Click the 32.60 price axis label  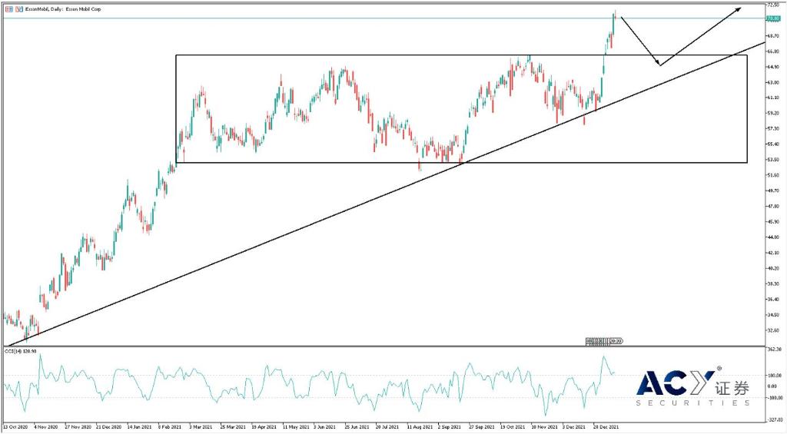(774, 330)
